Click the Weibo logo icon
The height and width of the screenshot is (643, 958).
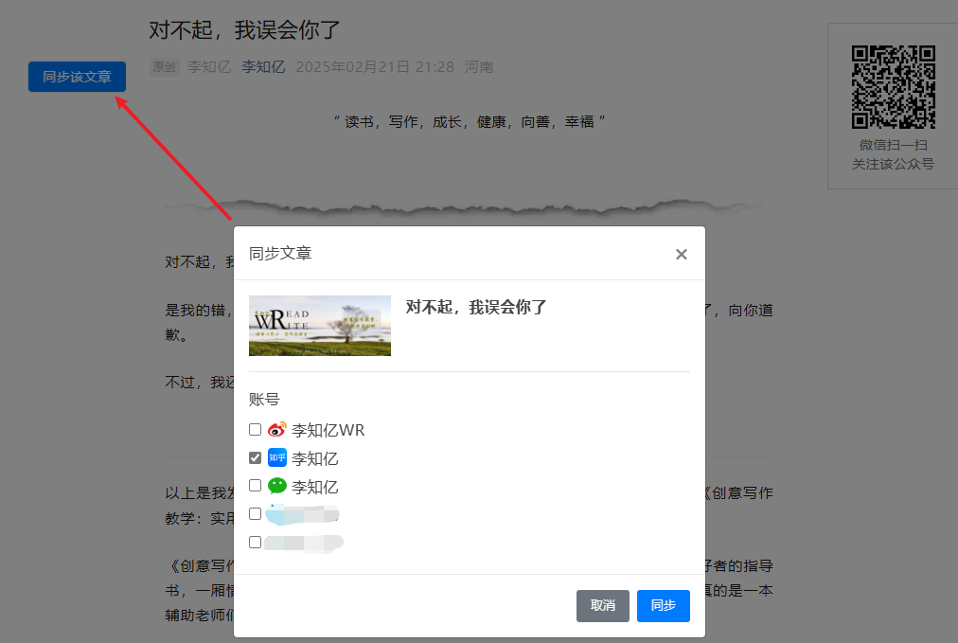click(x=277, y=430)
